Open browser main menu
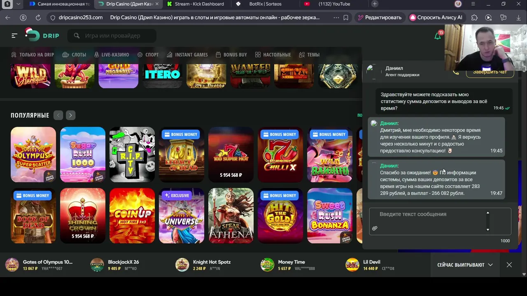The image size is (527, 296). pos(473,4)
